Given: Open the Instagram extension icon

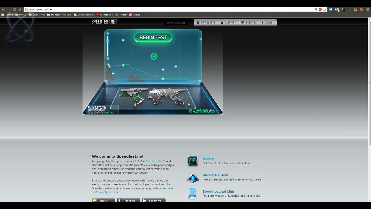Looking at the screenshot, I should pos(355,10).
